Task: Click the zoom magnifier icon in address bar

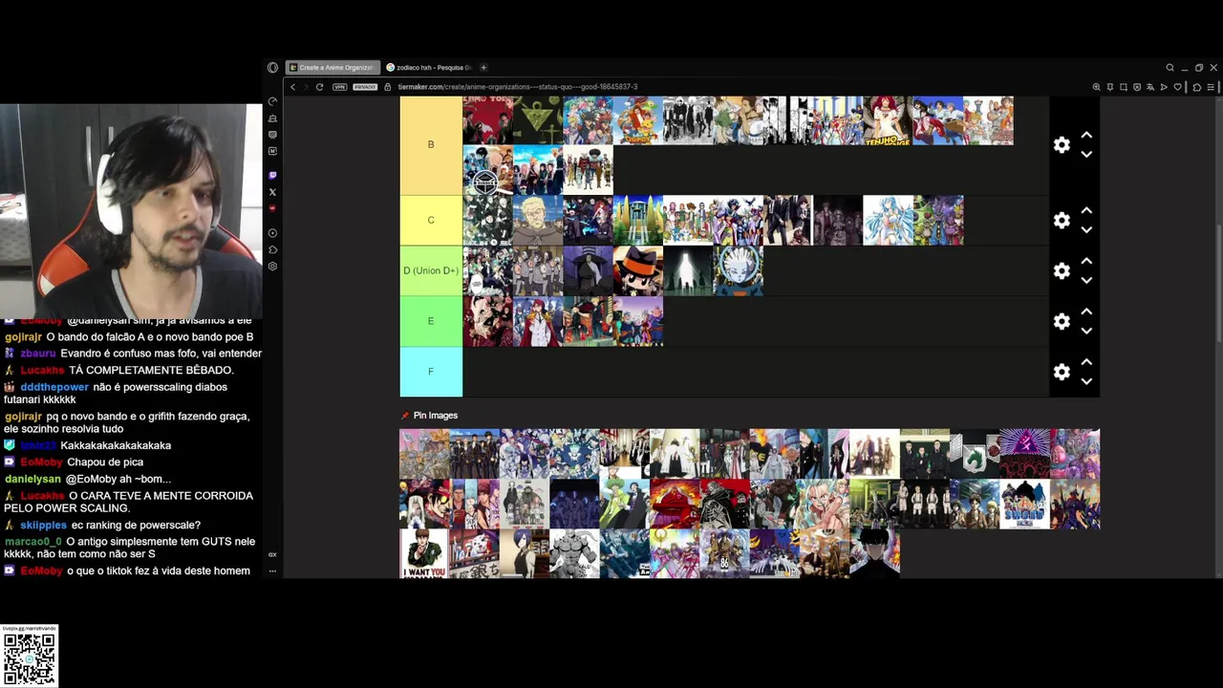Action: coord(1097,87)
